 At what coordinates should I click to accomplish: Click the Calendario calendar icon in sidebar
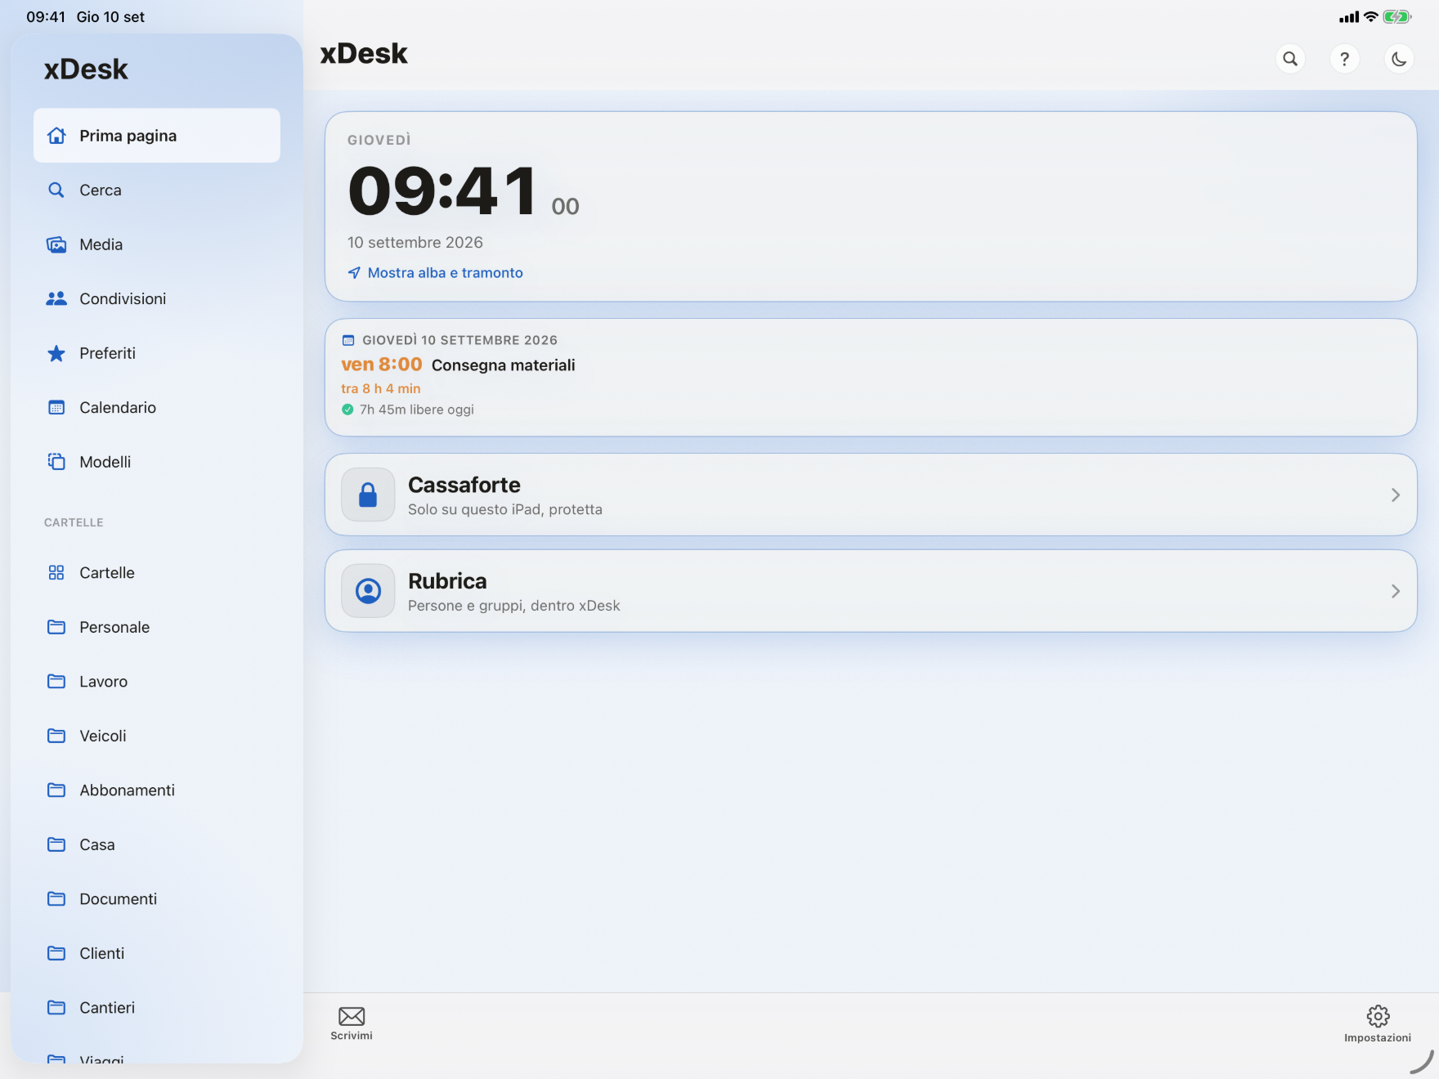[x=56, y=407]
